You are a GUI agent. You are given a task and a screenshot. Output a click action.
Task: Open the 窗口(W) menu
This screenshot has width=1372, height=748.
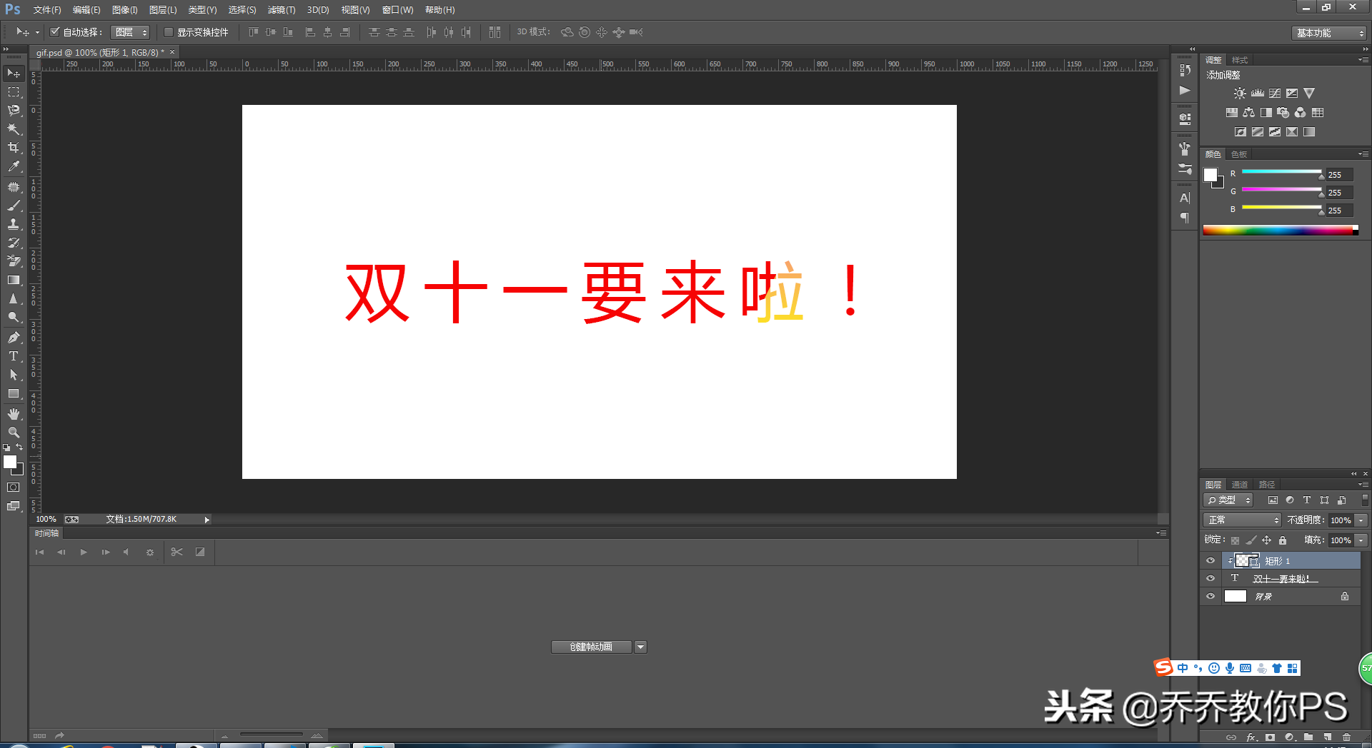pyautogui.click(x=398, y=10)
